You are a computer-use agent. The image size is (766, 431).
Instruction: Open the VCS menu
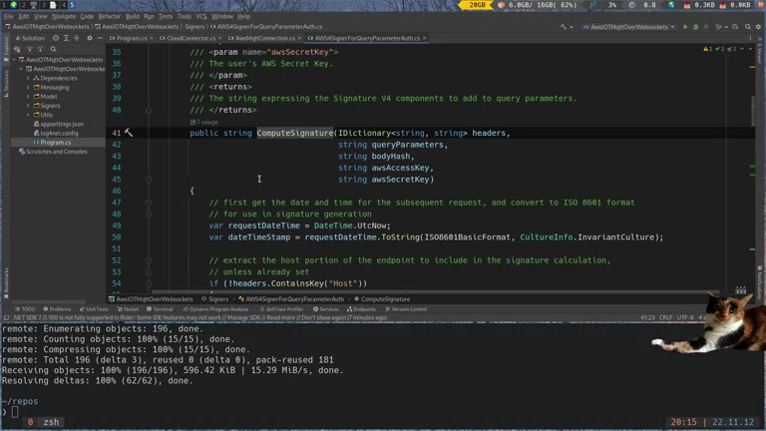200,16
